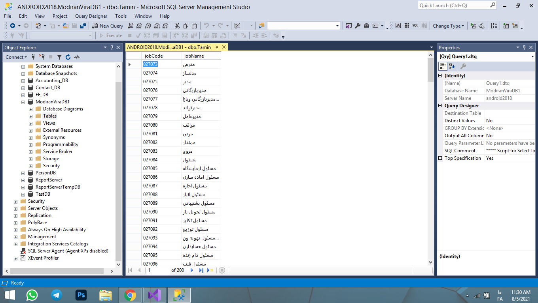The image size is (538, 303).
Task: Open the Connect dropdown in Object Explorer
Action: (x=17, y=57)
